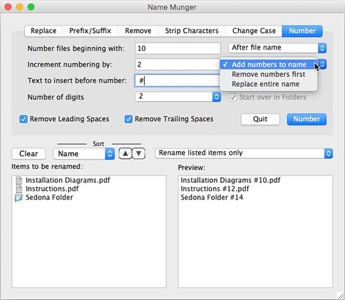Screen dimensions: 345x300
Task: Minimize the Name Munger window
Action: point(19,7)
